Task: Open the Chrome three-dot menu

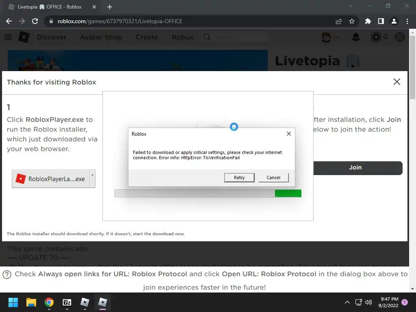Action: (x=407, y=21)
